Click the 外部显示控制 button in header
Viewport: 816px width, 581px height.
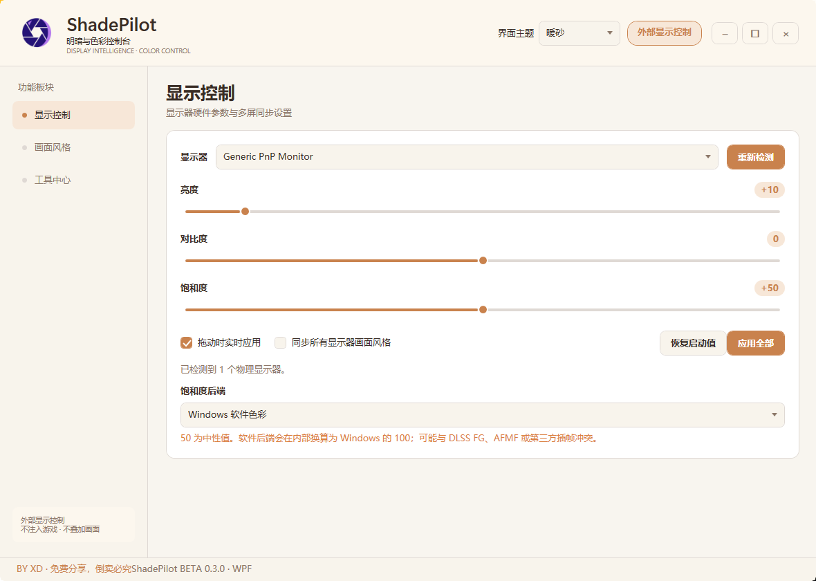pos(664,33)
